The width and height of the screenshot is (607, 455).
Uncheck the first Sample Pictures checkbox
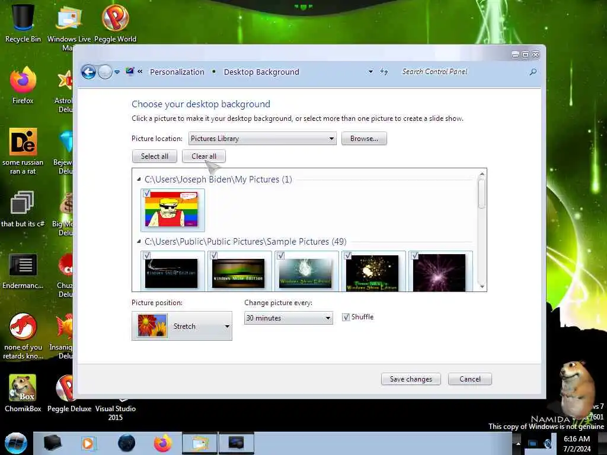point(147,255)
